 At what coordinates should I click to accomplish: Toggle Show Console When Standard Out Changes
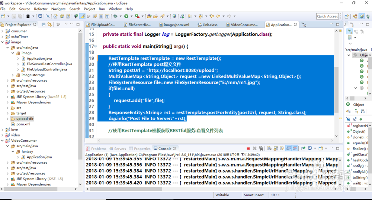pos(289,148)
